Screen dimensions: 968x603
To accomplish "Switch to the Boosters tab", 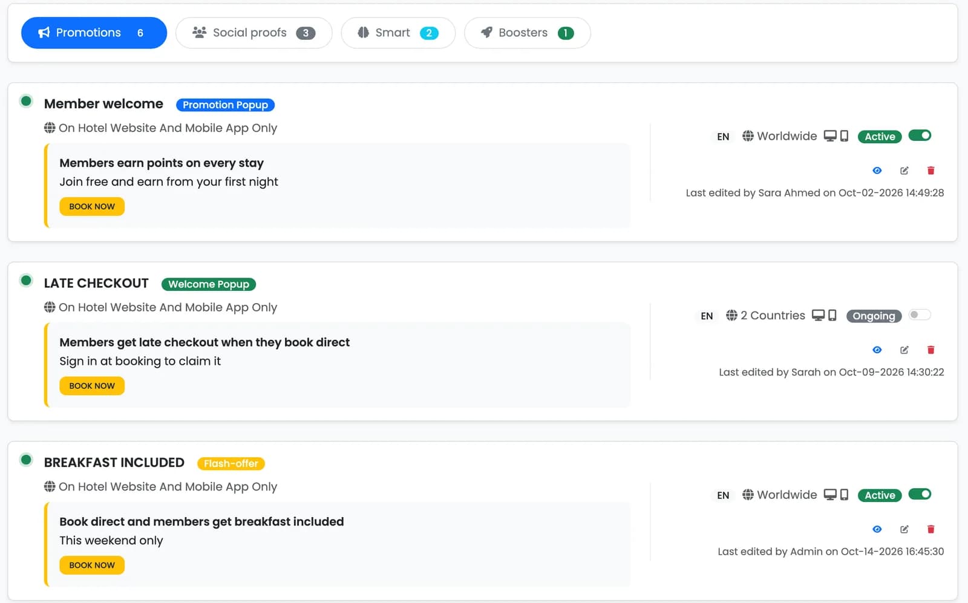I will 527,33.
